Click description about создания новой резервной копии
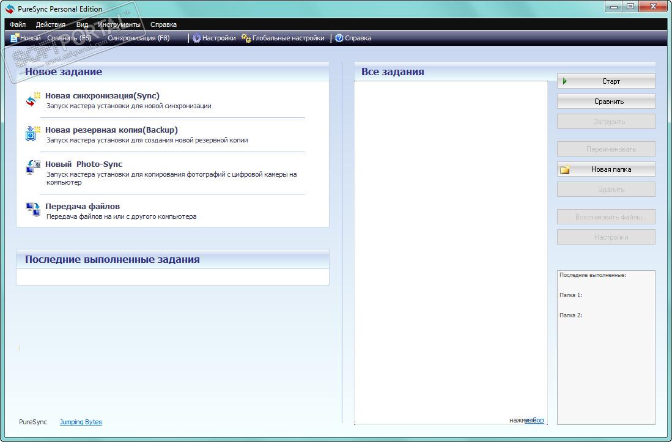Viewport: 672px width, 442px height. pos(147,140)
